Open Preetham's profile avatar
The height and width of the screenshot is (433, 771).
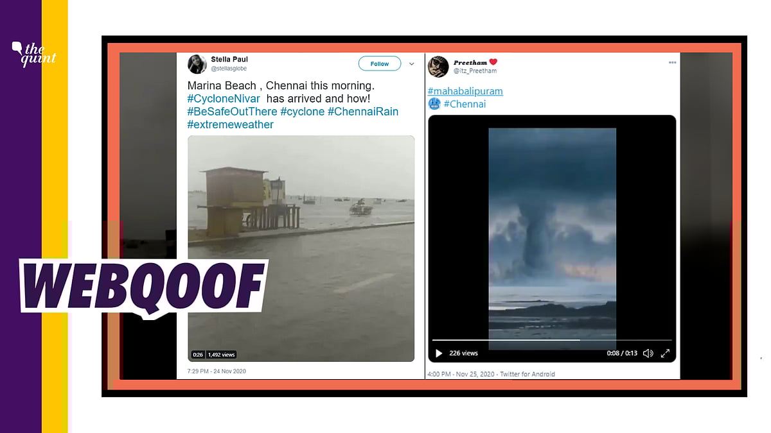pos(438,67)
